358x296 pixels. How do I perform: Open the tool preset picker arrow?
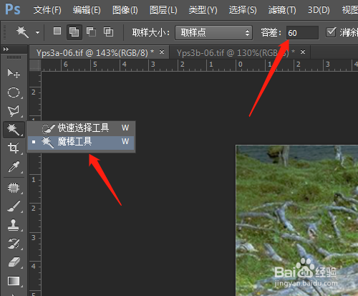(37, 32)
